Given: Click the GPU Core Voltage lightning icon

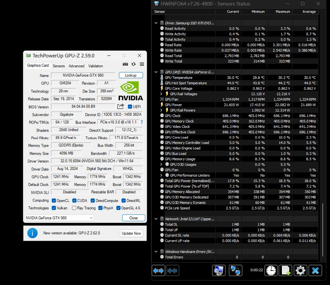Looking at the screenshot, I should click(x=162, y=88).
